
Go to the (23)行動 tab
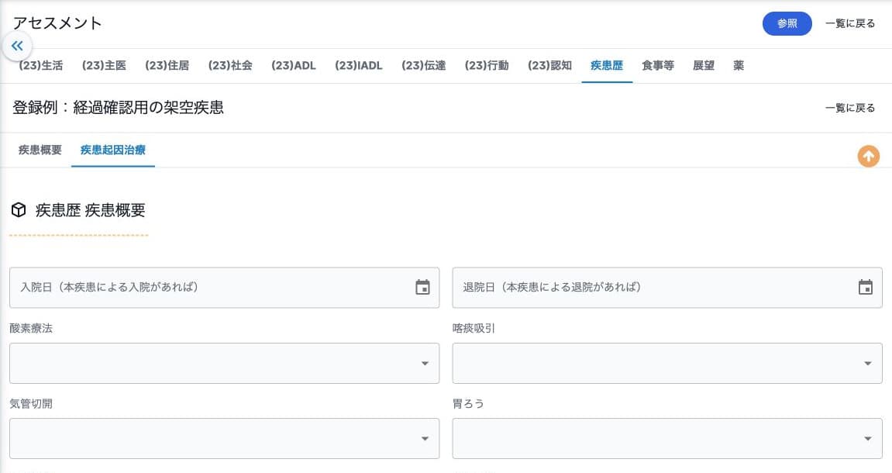[x=487, y=65]
